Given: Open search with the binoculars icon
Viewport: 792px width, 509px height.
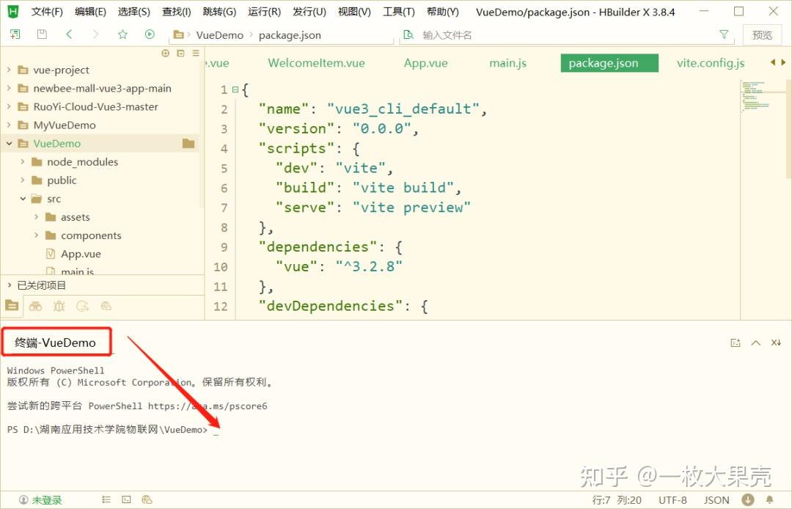Looking at the screenshot, I should pos(35,306).
